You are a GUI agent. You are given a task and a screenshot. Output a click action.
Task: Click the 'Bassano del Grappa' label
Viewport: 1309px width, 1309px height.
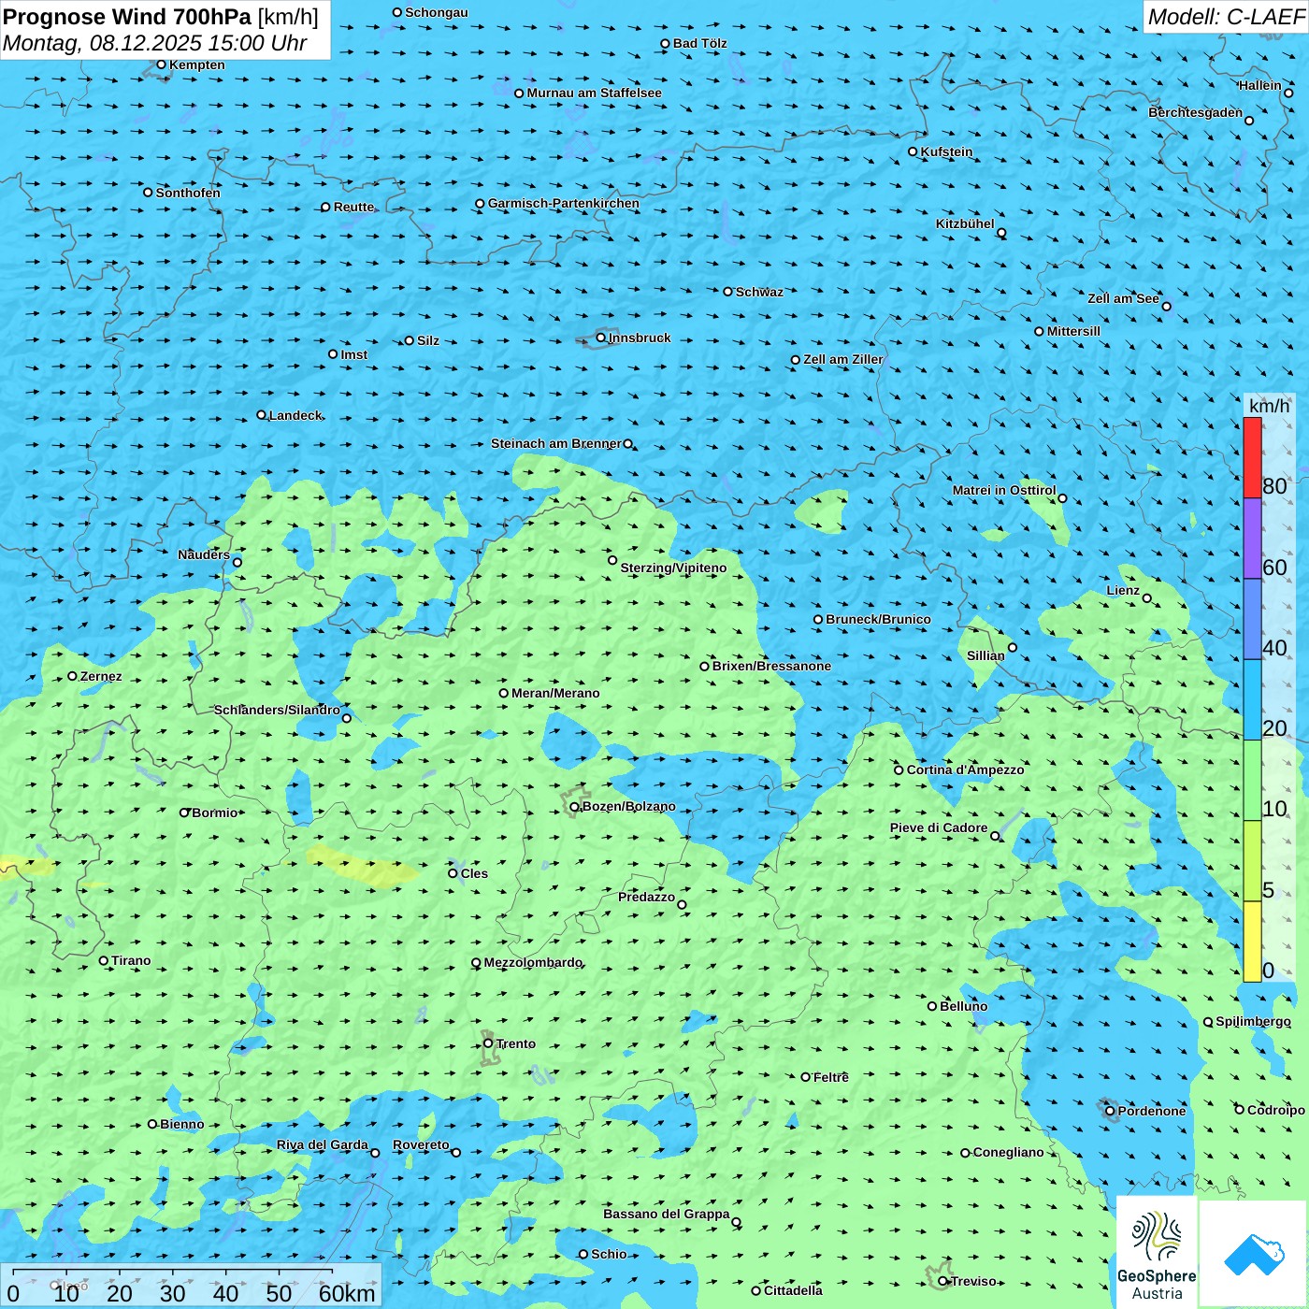point(667,1214)
